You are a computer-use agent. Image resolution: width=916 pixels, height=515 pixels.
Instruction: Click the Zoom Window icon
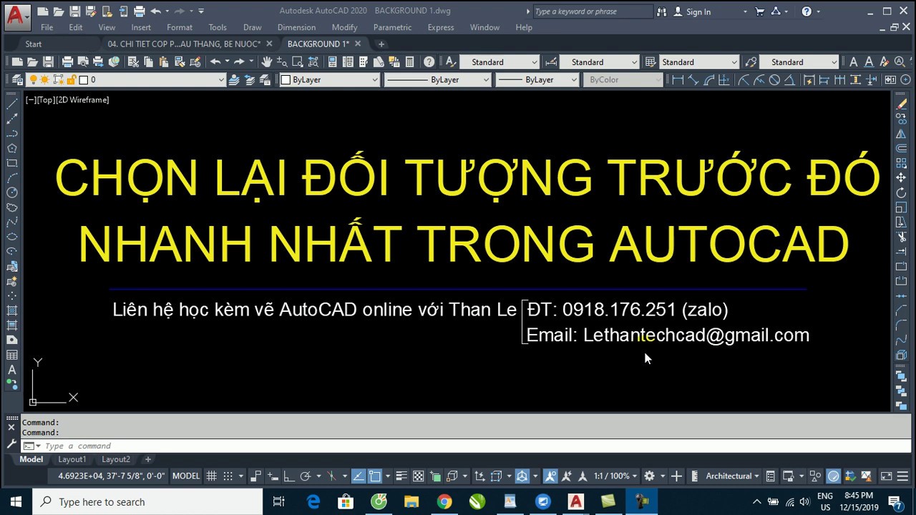tap(297, 62)
